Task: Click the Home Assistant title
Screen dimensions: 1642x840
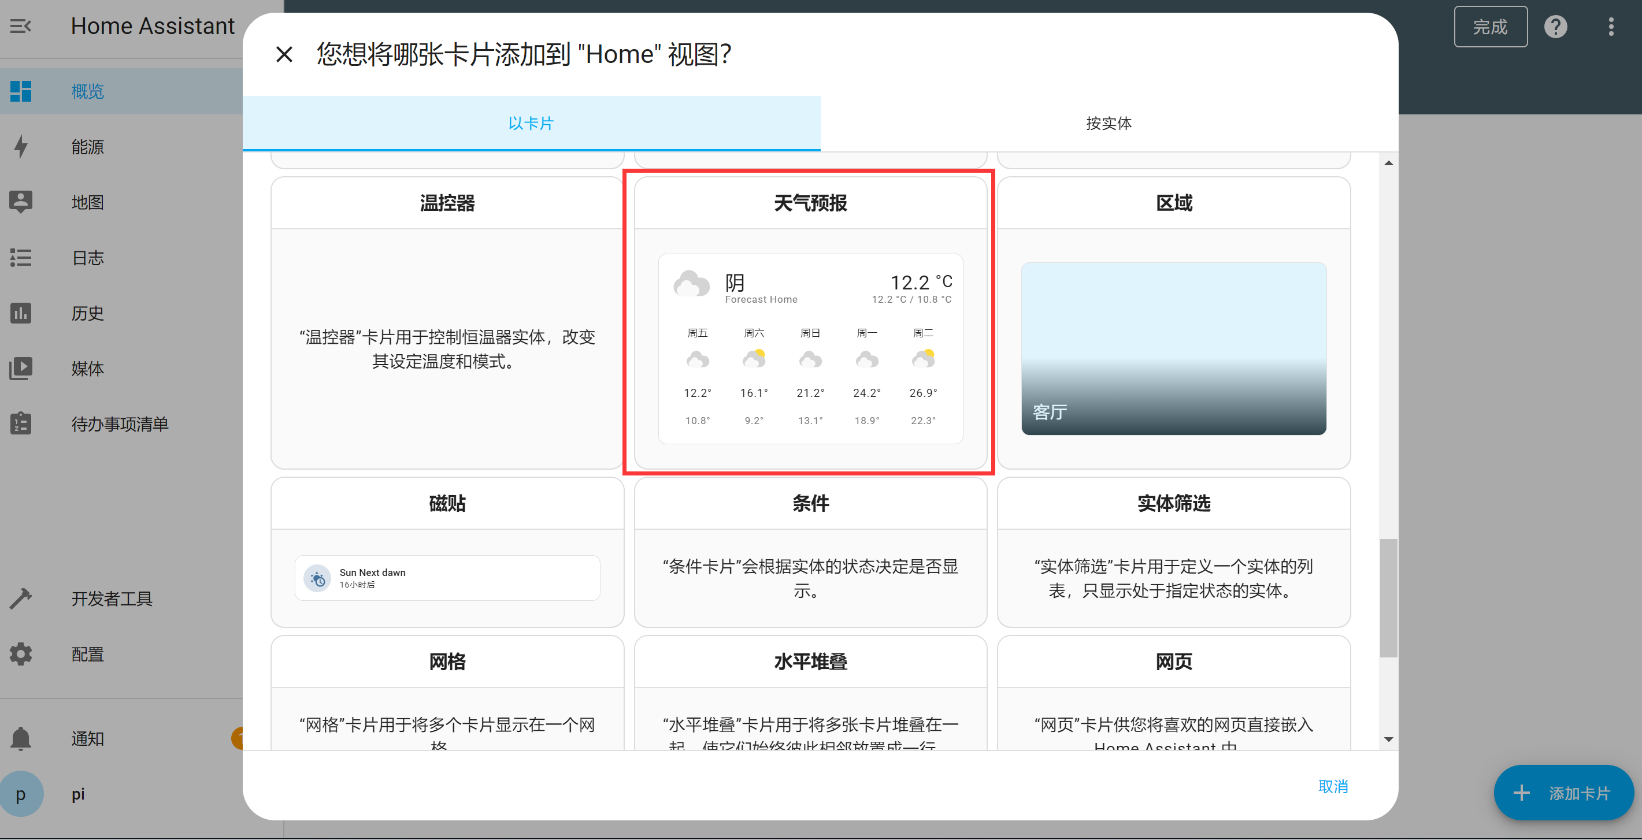Action: (153, 26)
